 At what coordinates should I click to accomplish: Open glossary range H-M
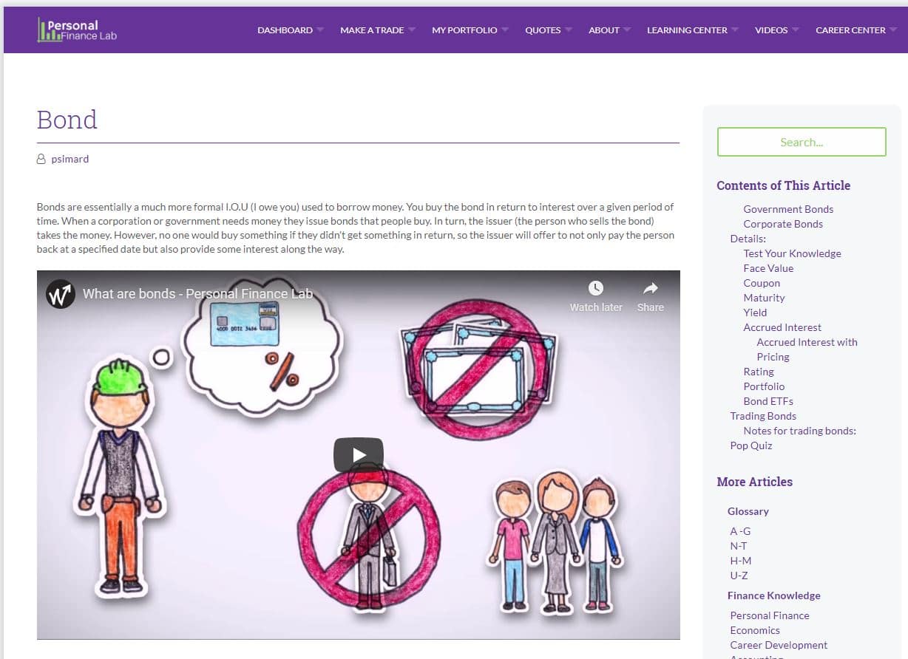coord(740,561)
